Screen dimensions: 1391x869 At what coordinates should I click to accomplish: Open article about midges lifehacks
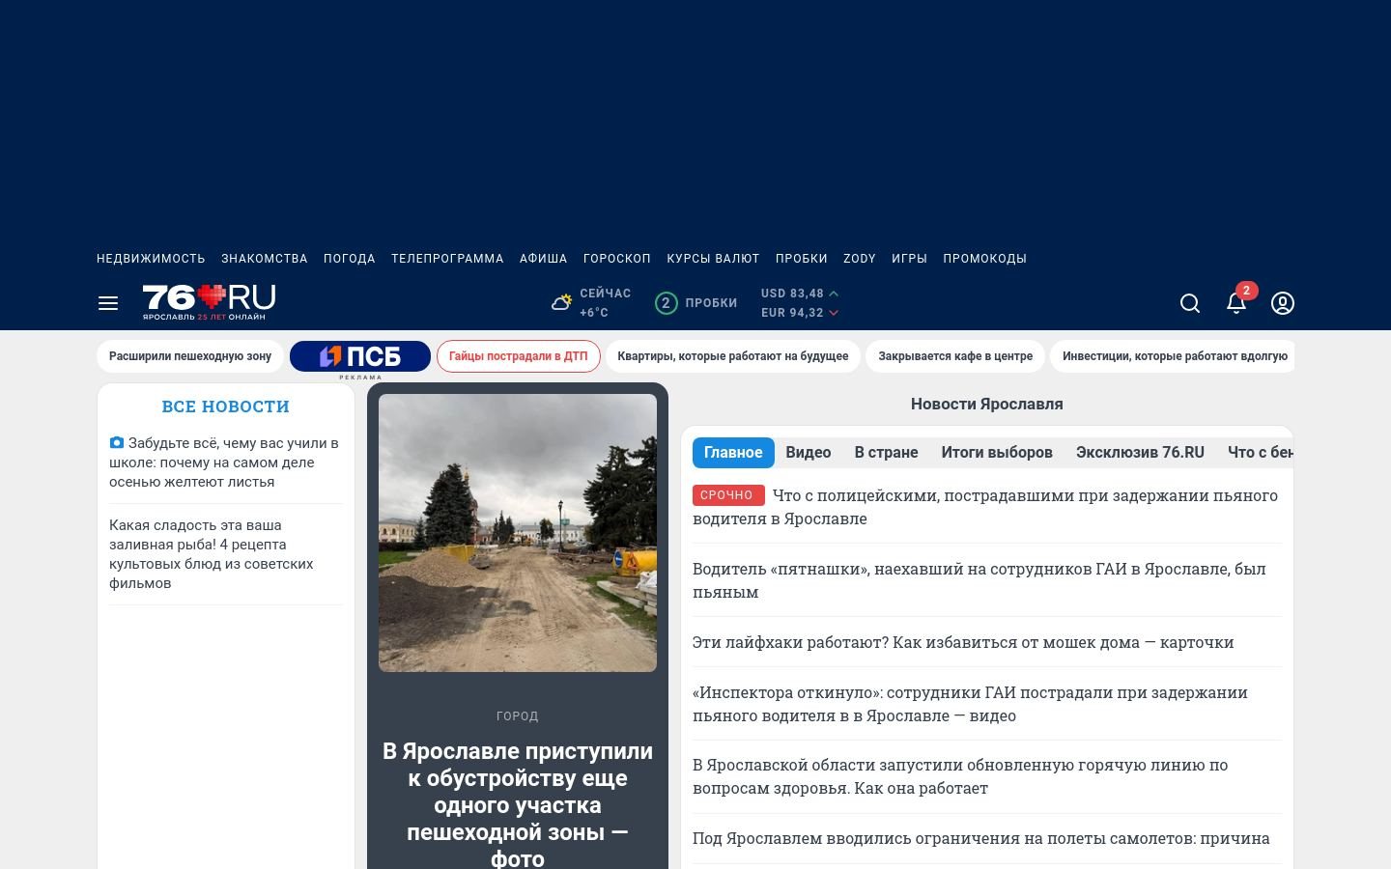(x=963, y=642)
